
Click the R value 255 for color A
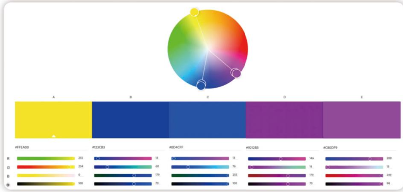pos(80,158)
